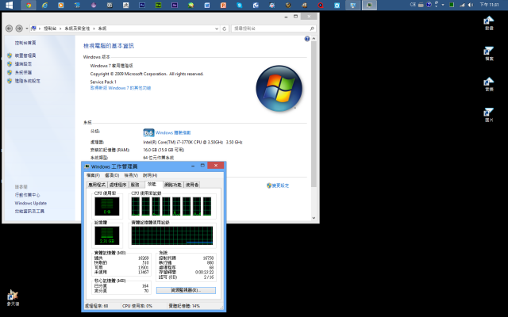
Task: Select the second desktop shortcut at right
Action: 489,54
